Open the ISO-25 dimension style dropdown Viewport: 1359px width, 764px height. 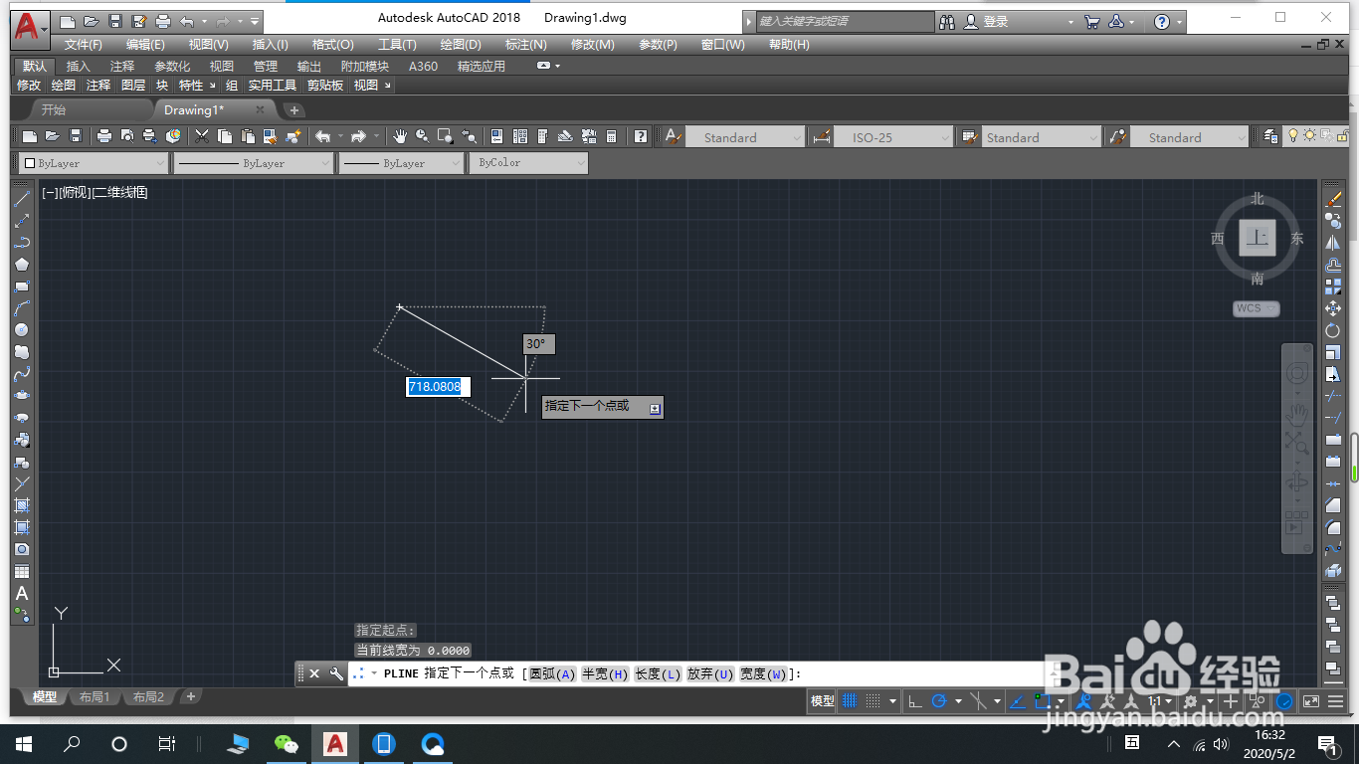tap(894, 137)
